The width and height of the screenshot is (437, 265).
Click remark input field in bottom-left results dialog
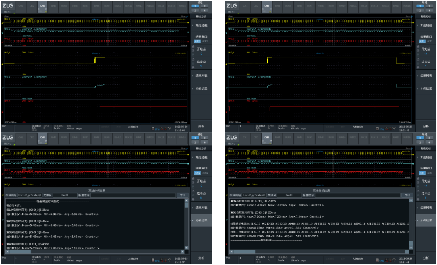click(132, 195)
